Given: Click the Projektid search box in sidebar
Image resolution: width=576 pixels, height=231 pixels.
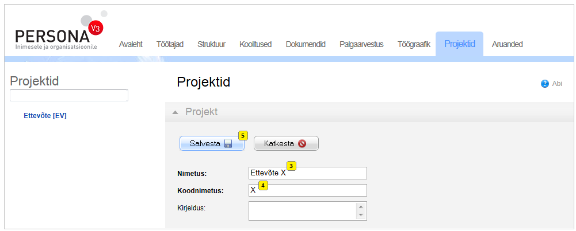Looking at the screenshot, I should [69, 95].
